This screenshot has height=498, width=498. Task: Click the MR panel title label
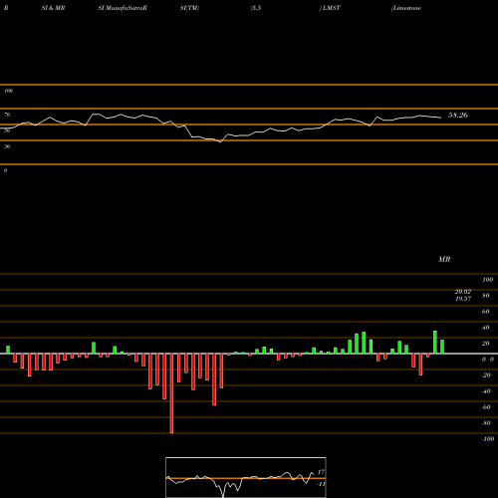click(x=444, y=259)
